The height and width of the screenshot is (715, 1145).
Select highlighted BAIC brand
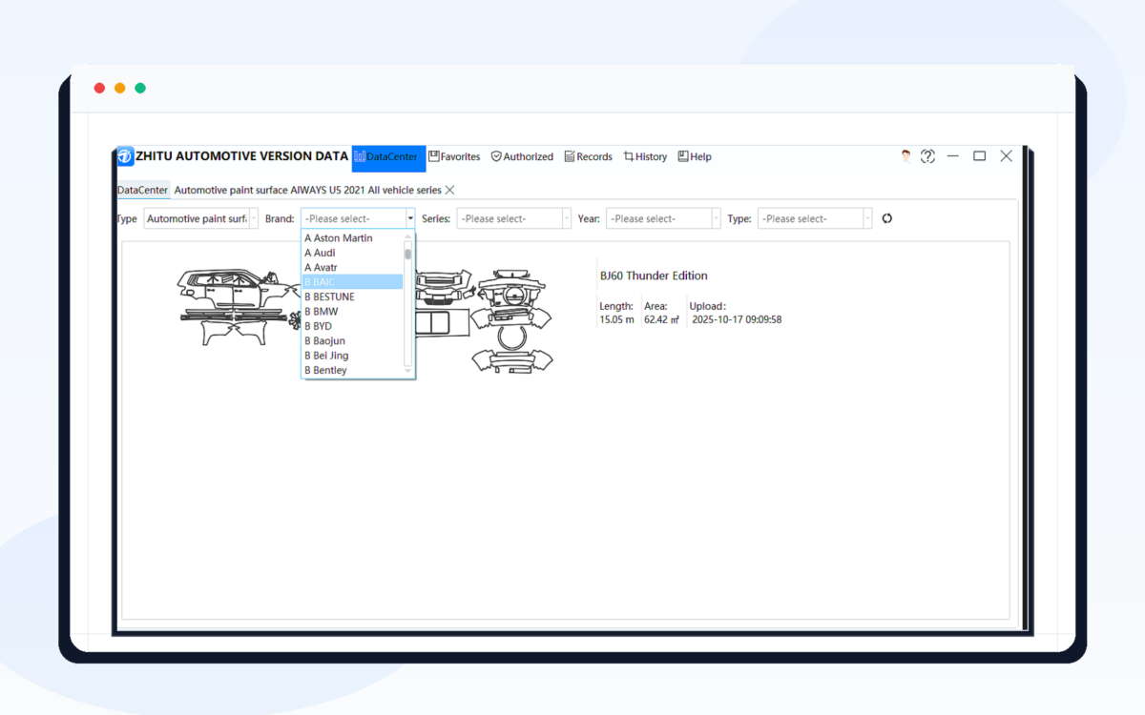353,282
